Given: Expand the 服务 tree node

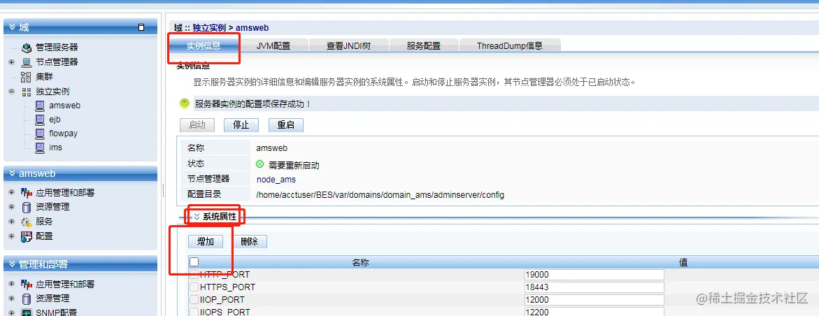Looking at the screenshot, I should 11,222.
